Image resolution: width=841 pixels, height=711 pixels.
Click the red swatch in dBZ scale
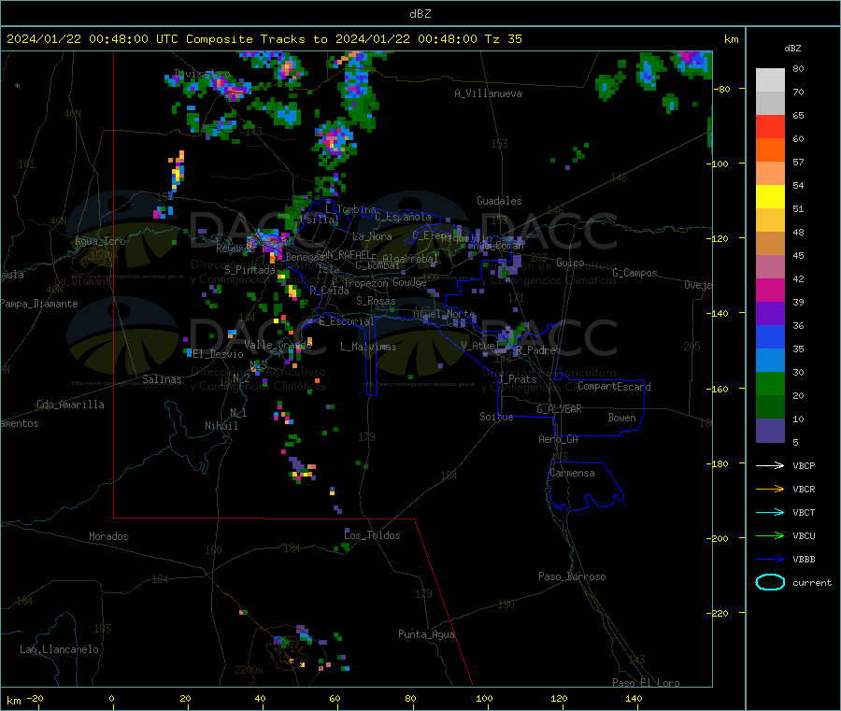pos(770,126)
